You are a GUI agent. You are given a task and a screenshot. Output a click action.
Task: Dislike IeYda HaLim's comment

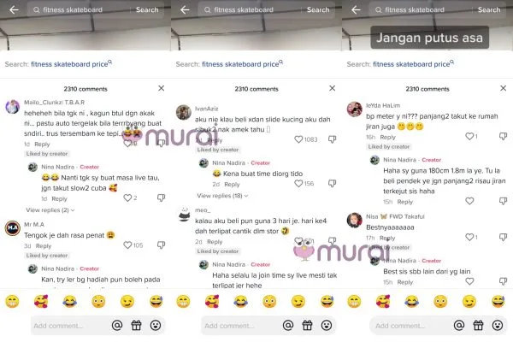[x=504, y=136]
